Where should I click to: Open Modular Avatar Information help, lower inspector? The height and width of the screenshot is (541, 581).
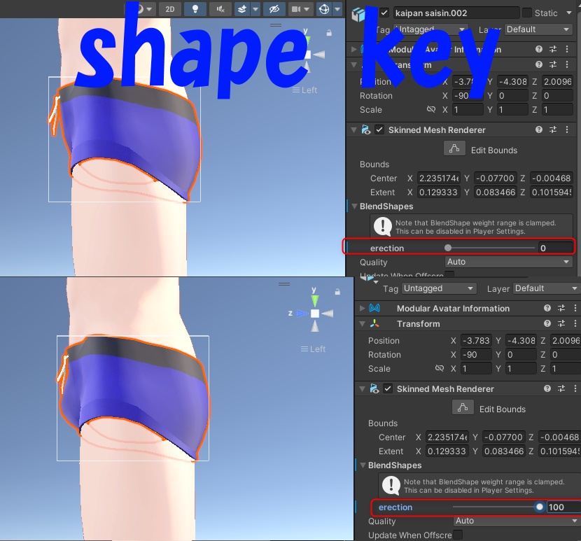click(x=547, y=308)
